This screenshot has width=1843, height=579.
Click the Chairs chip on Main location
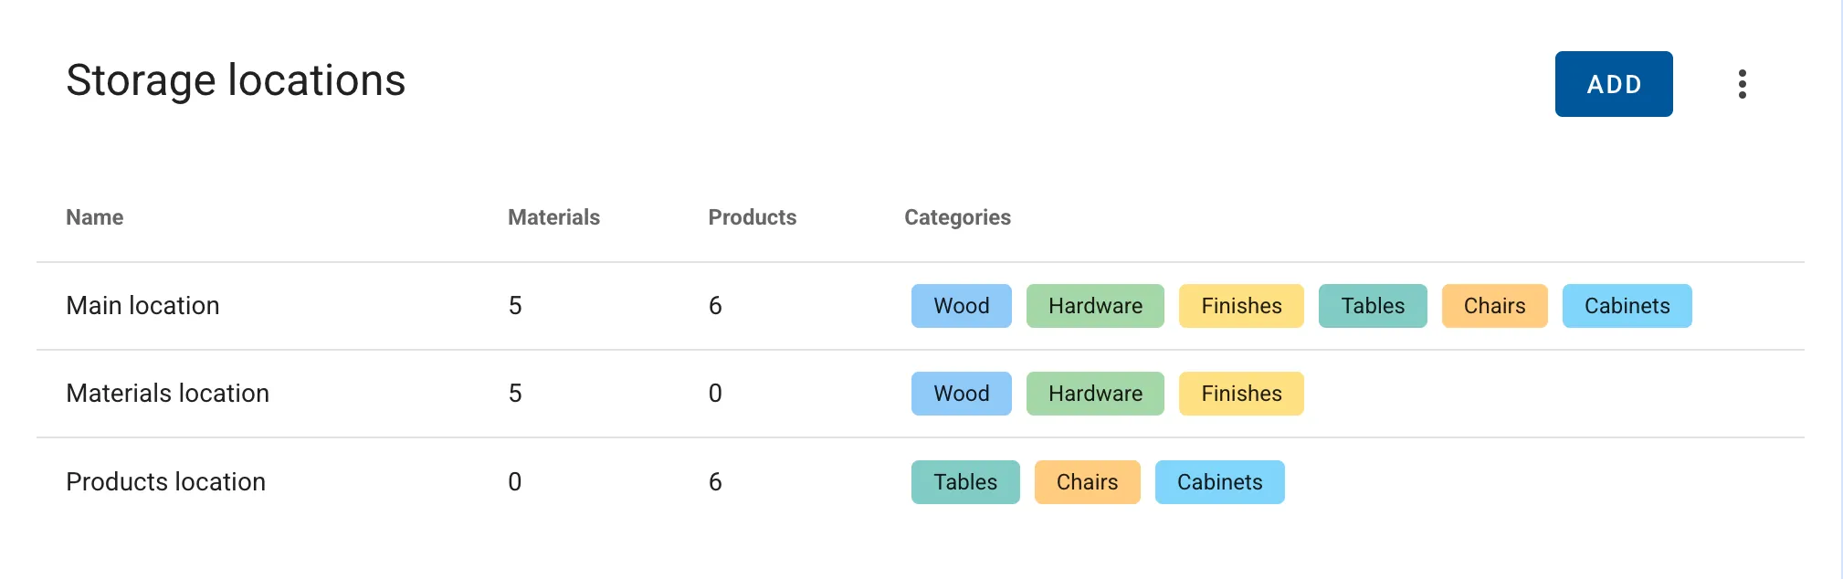[1494, 306]
